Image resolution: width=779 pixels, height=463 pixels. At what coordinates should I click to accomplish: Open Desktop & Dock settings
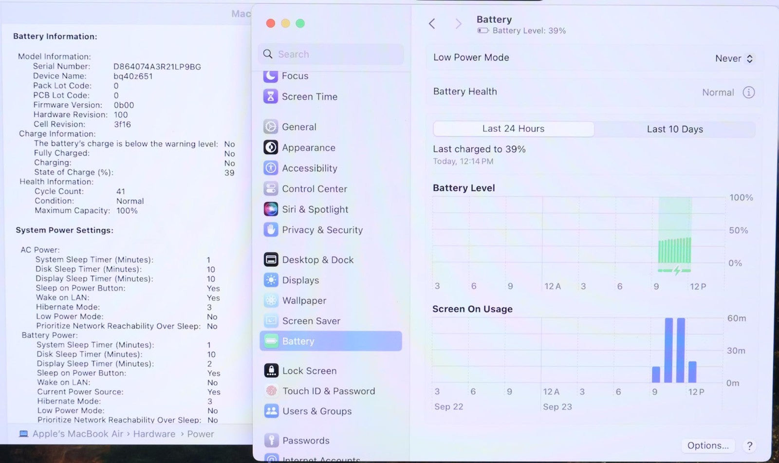[x=317, y=260]
